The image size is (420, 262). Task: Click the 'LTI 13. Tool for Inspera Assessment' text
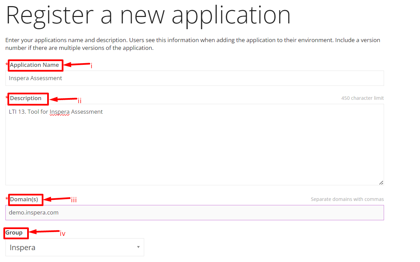[56, 111]
